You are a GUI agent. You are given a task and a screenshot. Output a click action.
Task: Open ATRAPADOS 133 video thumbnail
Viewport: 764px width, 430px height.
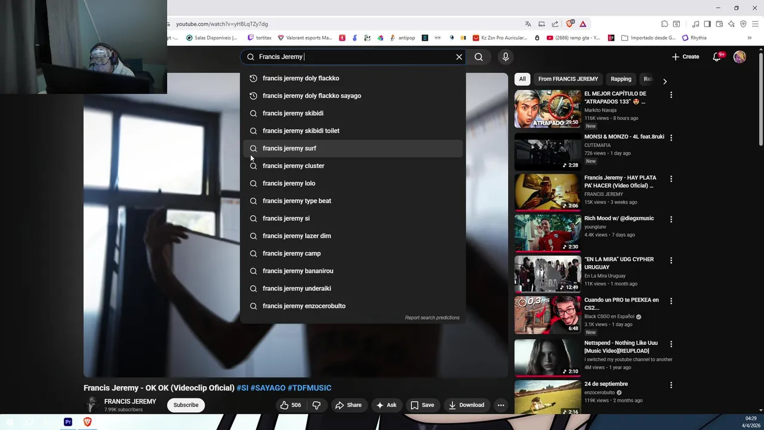coord(547,109)
